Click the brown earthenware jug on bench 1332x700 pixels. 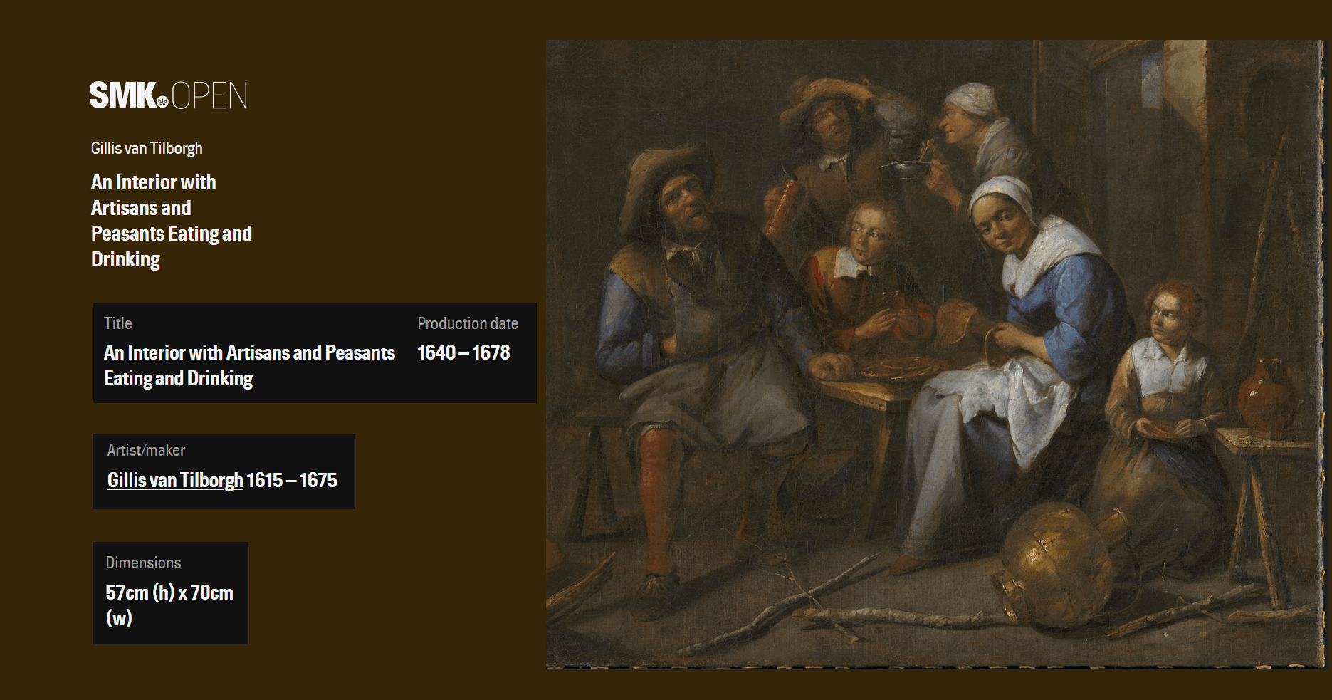1267,397
